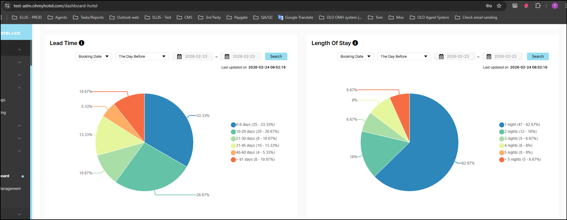
Task: Open the Outlook web bookmark folder
Action: point(124,17)
